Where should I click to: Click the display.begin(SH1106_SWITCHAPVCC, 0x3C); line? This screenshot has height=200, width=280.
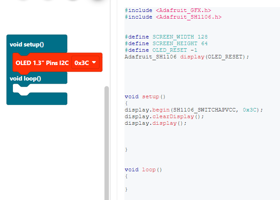[194, 110]
